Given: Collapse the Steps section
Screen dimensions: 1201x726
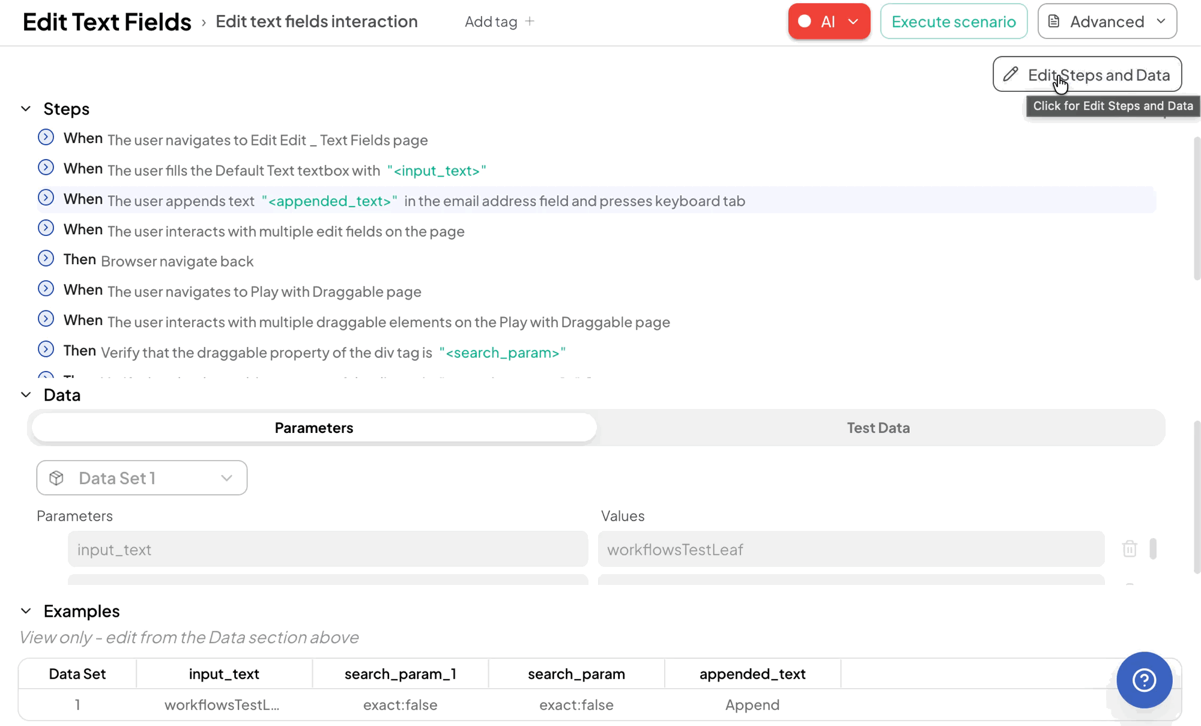Looking at the screenshot, I should [26, 109].
